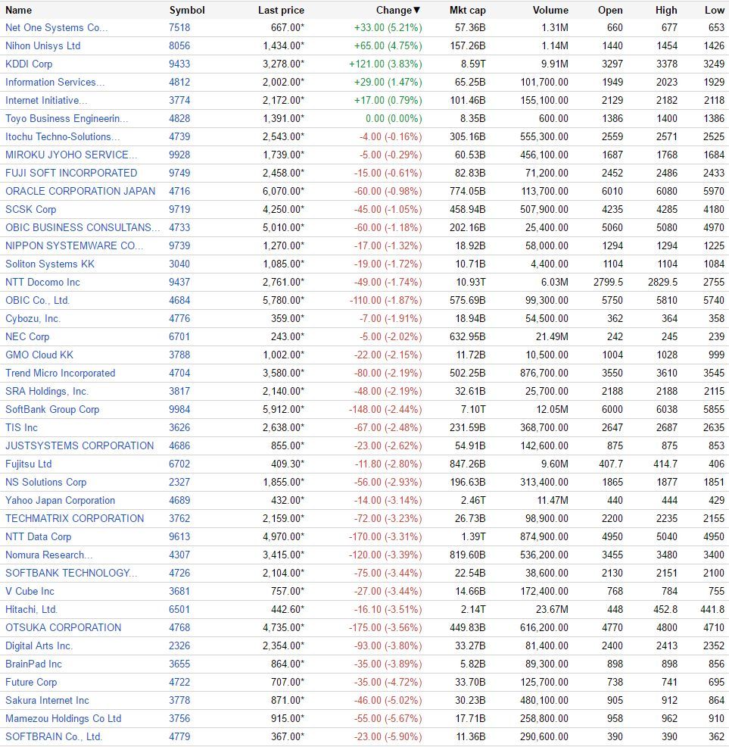This screenshot has width=729, height=747.
Task: Click ticker symbol 9984
Action: click(x=179, y=409)
